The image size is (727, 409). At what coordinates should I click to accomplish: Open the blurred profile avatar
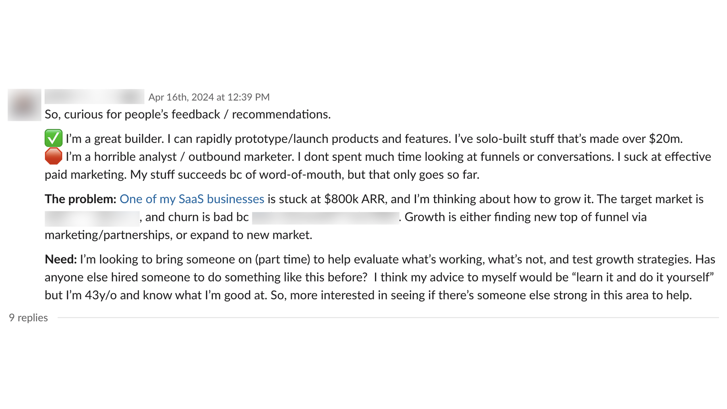click(24, 105)
